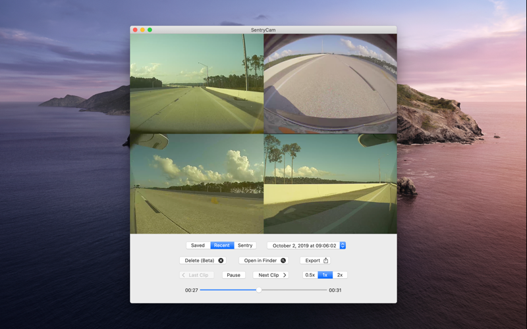
Task: Pause the video playback
Action: (234, 275)
